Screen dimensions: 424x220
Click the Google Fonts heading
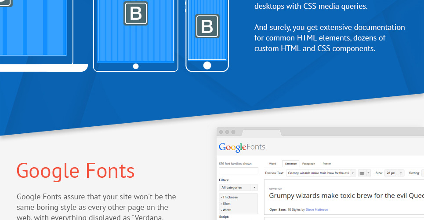point(76,171)
